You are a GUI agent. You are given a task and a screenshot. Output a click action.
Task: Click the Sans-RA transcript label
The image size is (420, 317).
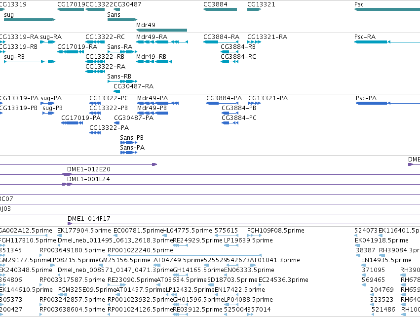tap(120, 47)
